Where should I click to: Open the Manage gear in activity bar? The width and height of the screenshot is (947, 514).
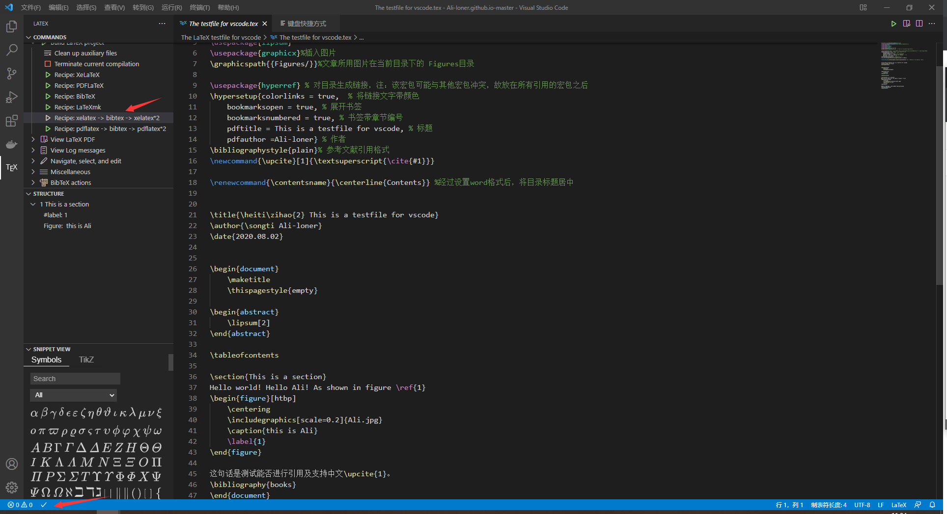tap(12, 488)
